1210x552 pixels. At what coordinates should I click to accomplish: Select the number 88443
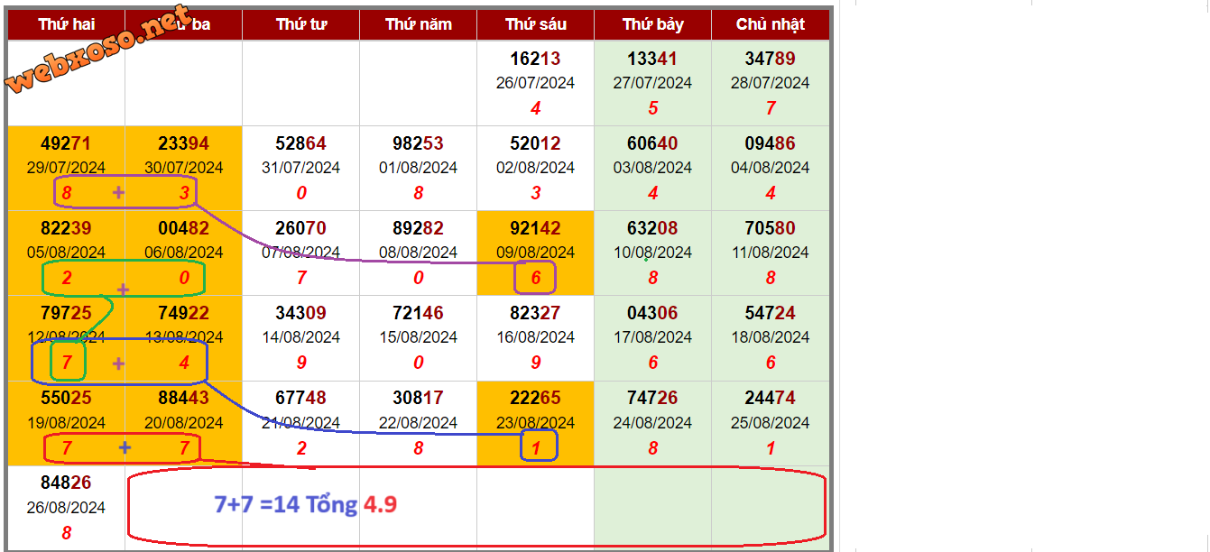pos(183,398)
